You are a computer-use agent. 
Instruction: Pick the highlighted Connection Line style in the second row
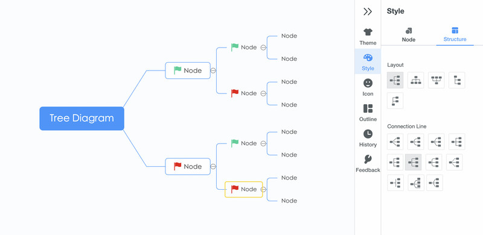point(413,162)
